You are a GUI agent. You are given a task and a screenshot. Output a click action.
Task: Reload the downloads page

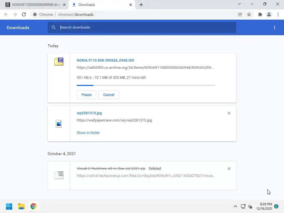(24, 14)
